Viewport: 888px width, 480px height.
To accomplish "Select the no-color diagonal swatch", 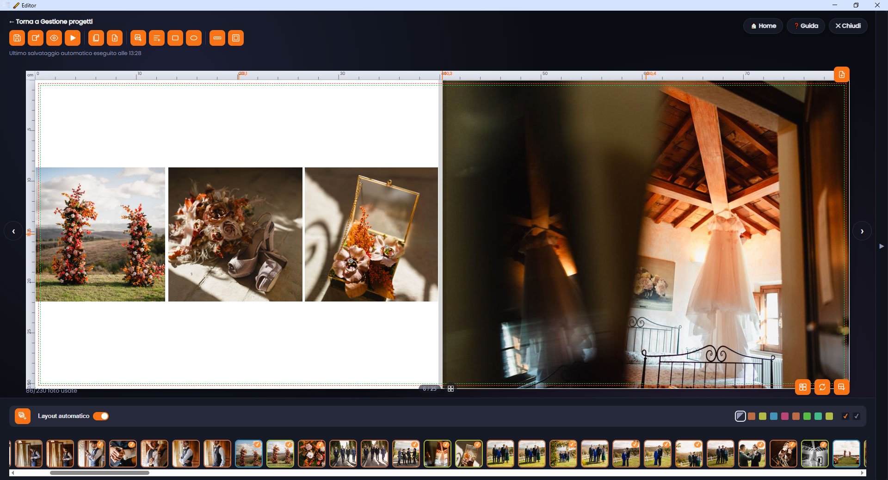I will click(x=740, y=416).
